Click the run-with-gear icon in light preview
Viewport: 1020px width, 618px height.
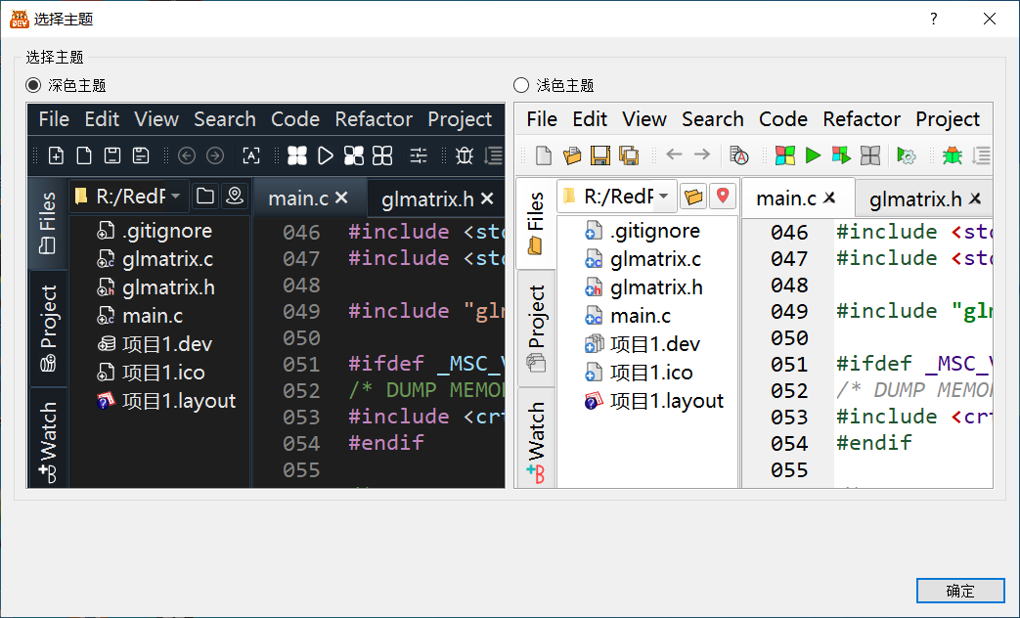click(x=907, y=155)
